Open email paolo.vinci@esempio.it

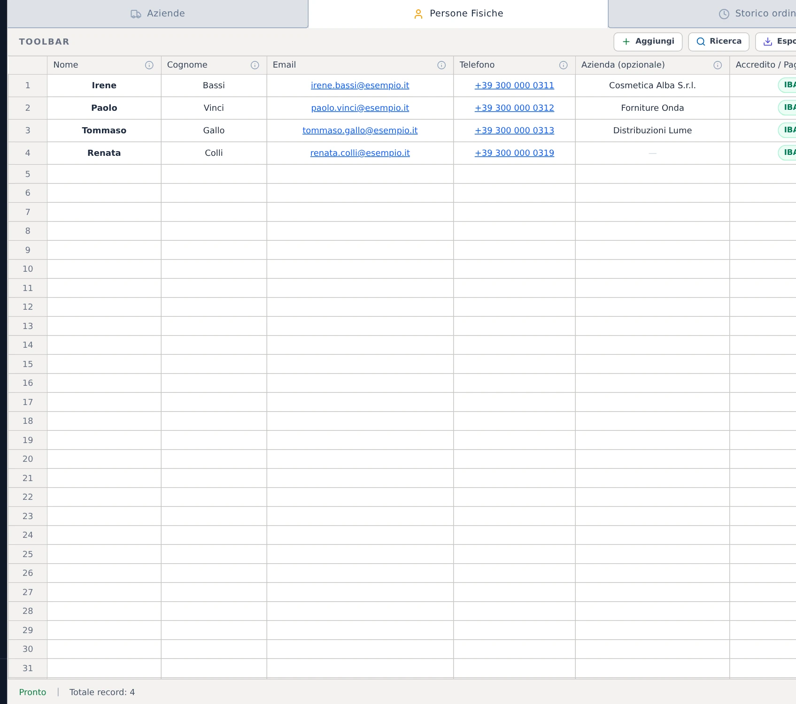point(360,108)
